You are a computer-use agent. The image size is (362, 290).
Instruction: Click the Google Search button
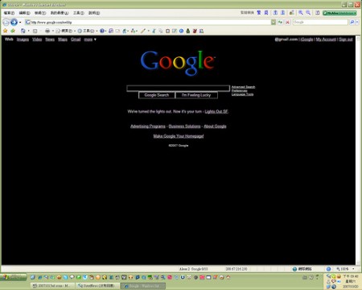coord(157,95)
